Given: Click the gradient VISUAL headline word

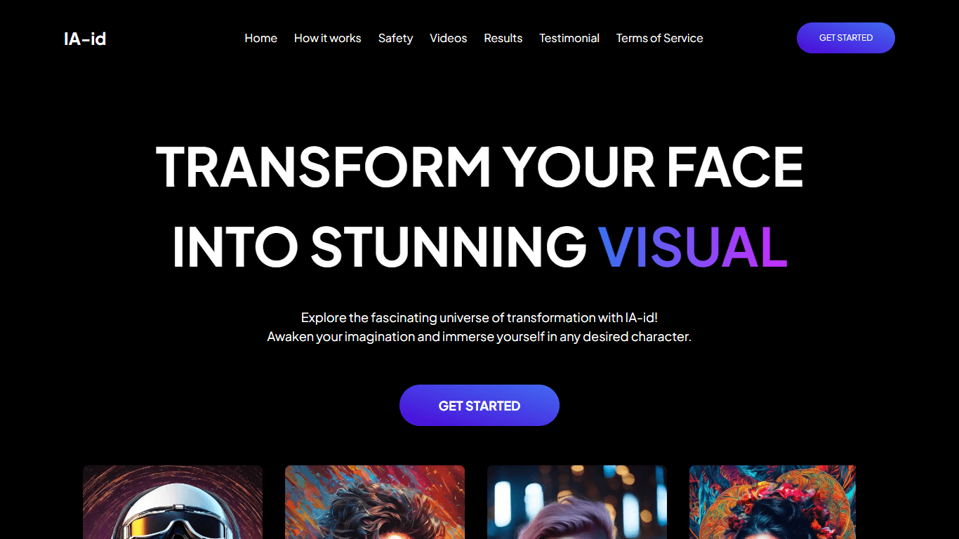Looking at the screenshot, I should 692,247.
